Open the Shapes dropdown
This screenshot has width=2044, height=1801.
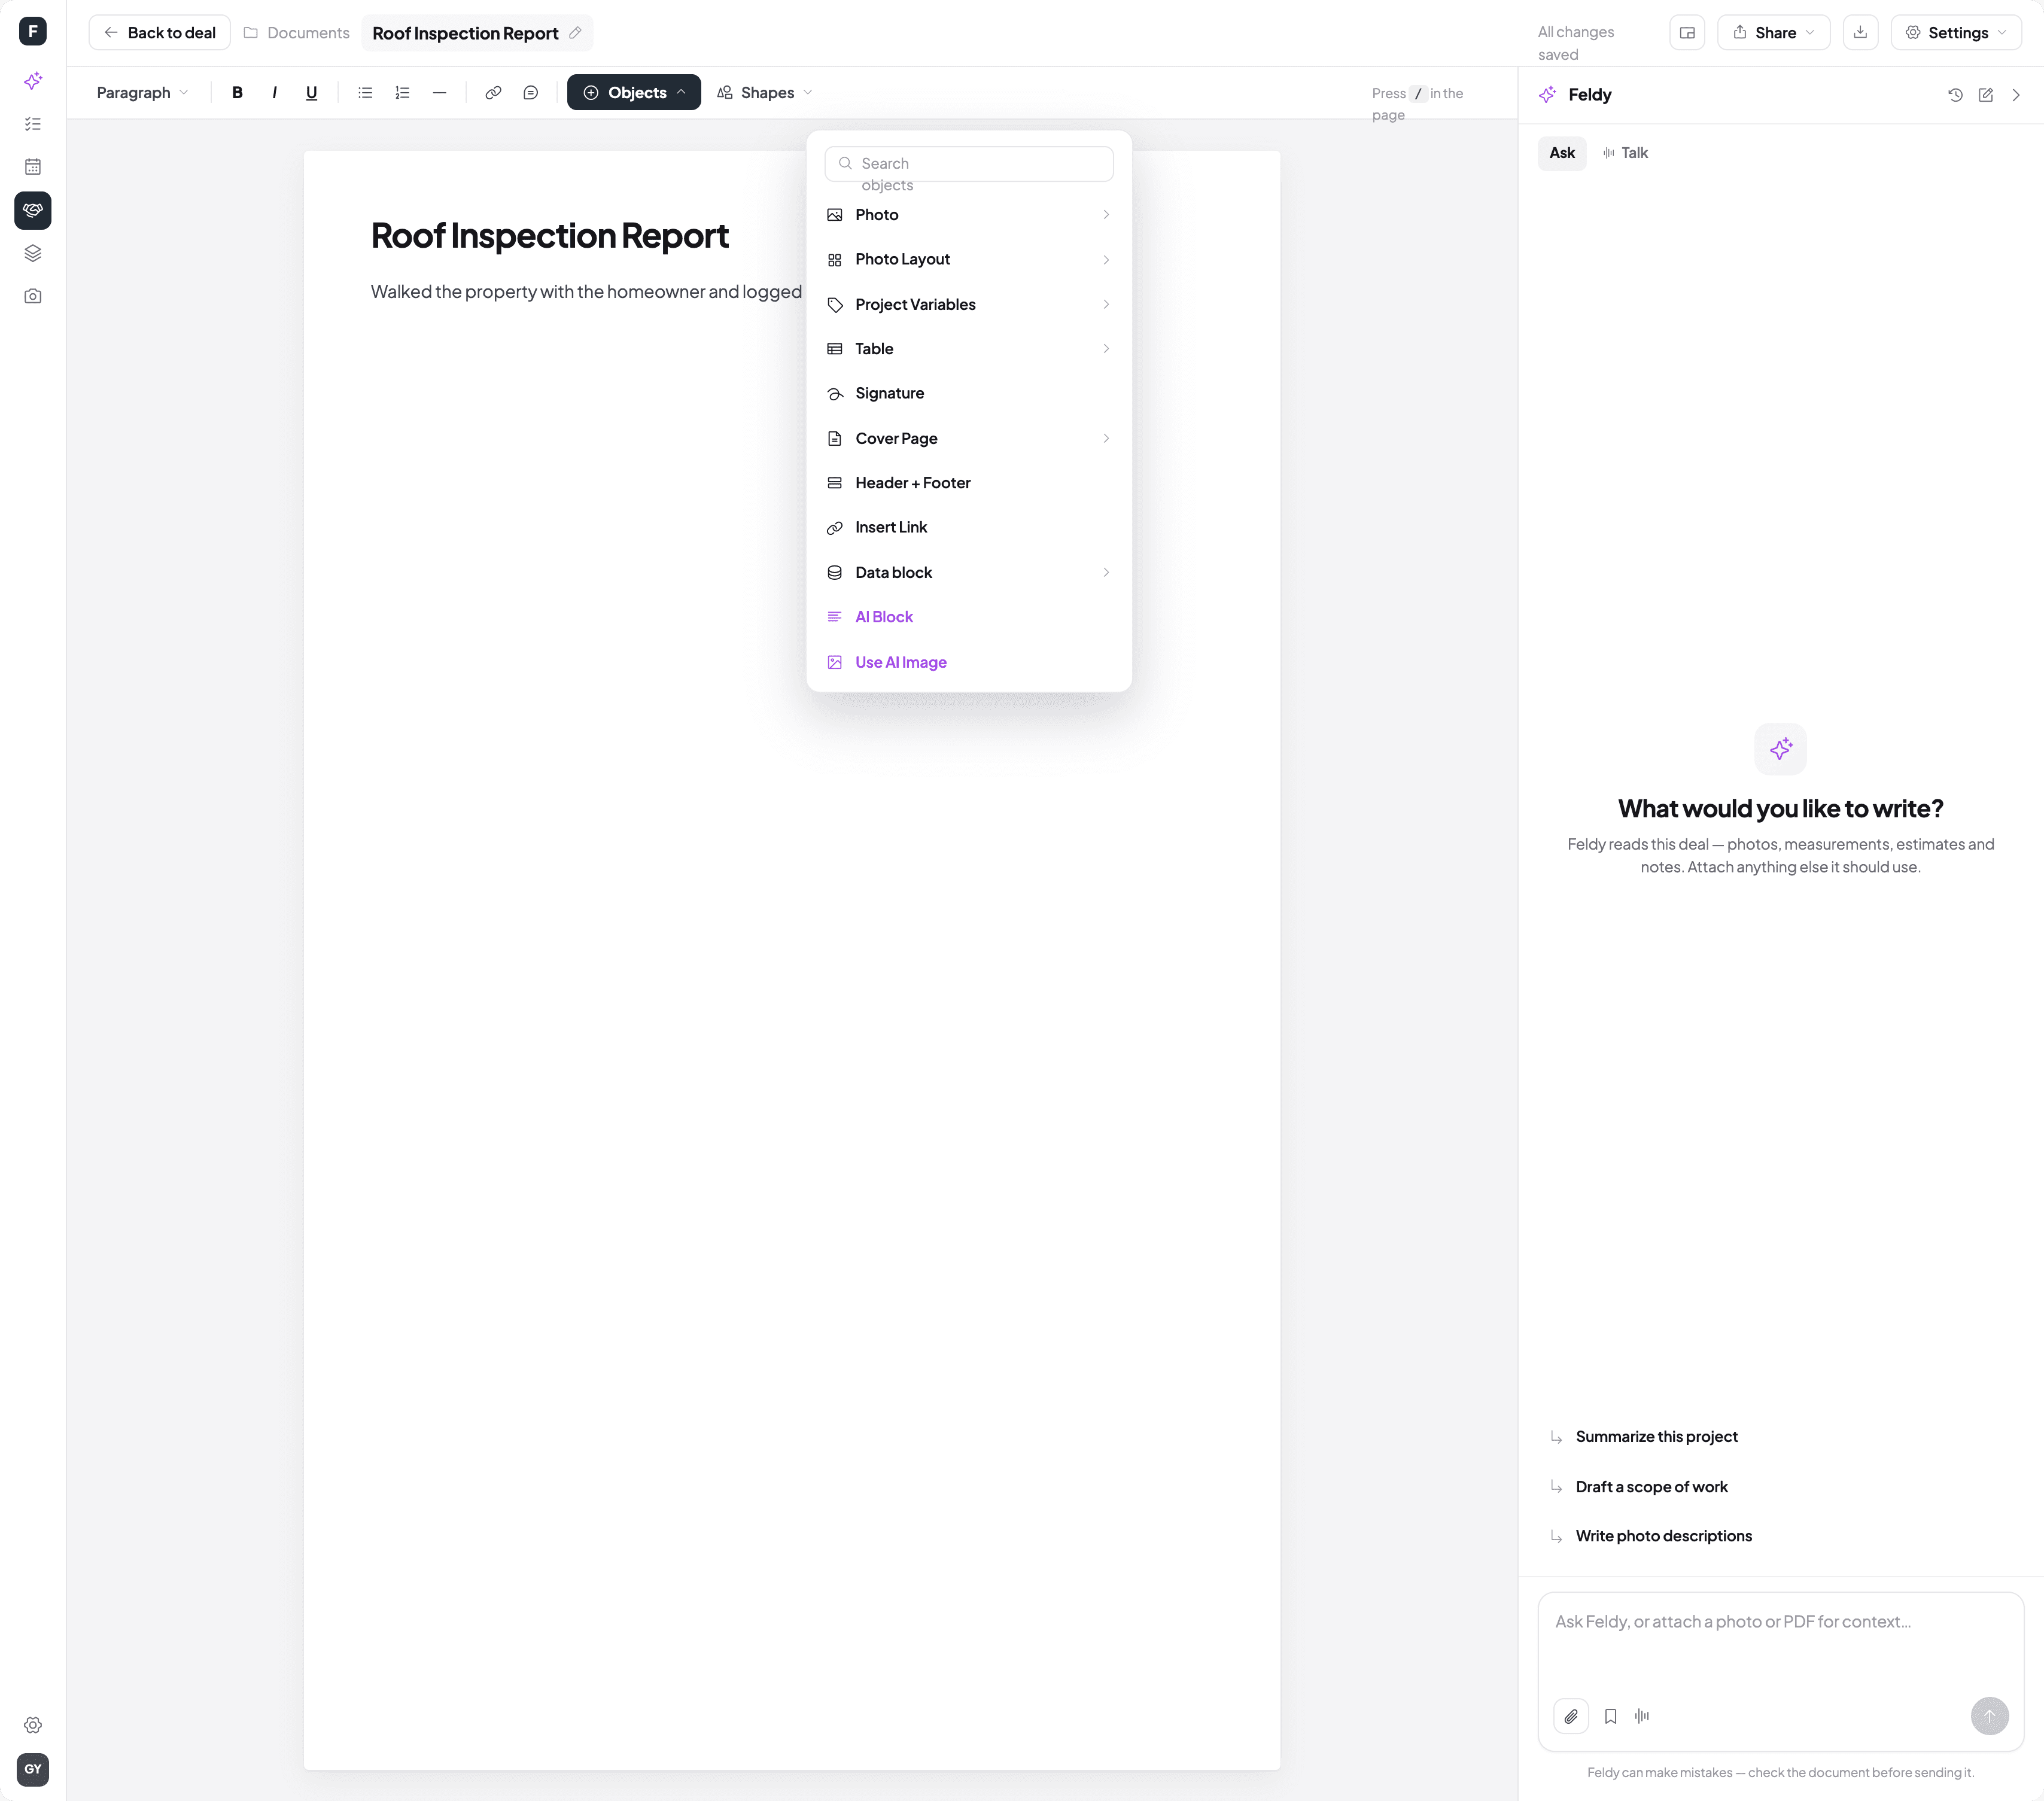coord(765,92)
